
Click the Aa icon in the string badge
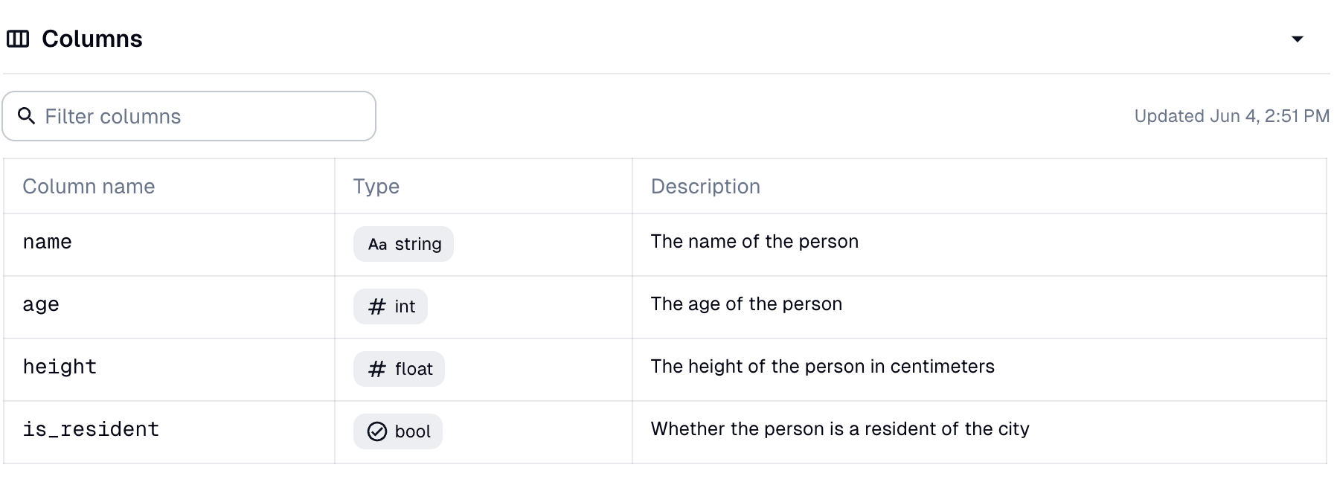376,243
